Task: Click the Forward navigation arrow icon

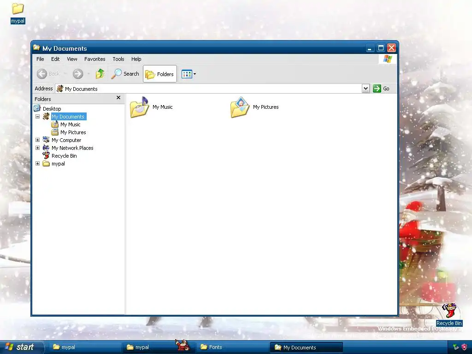Action: [78, 74]
